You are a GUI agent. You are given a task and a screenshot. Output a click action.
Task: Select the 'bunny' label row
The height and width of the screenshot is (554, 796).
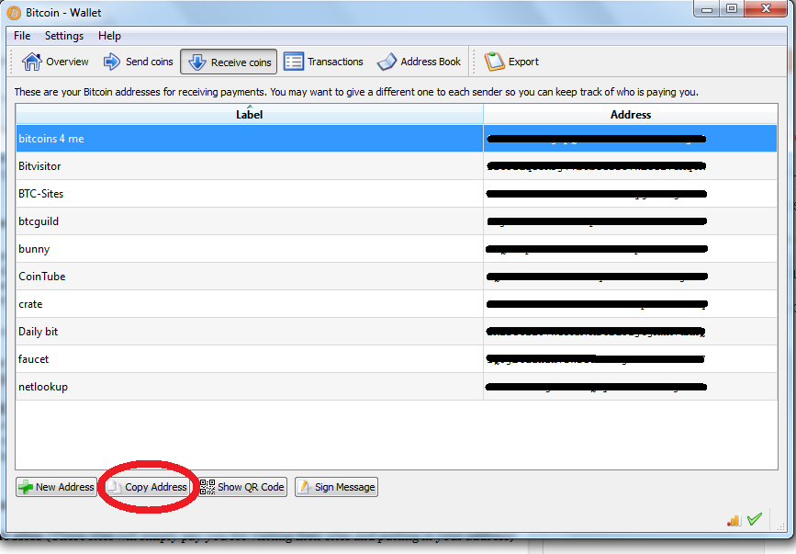(x=249, y=249)
